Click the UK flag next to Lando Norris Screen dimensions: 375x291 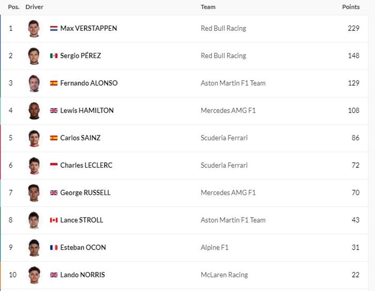[54, 275]
